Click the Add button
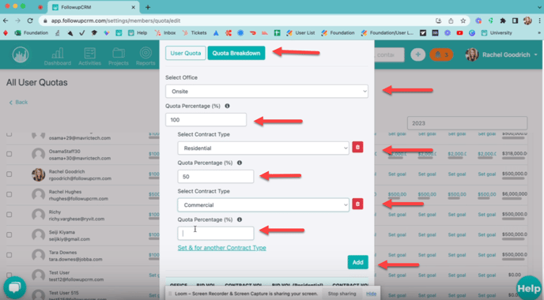544x300 pixels. pos(357,262)
